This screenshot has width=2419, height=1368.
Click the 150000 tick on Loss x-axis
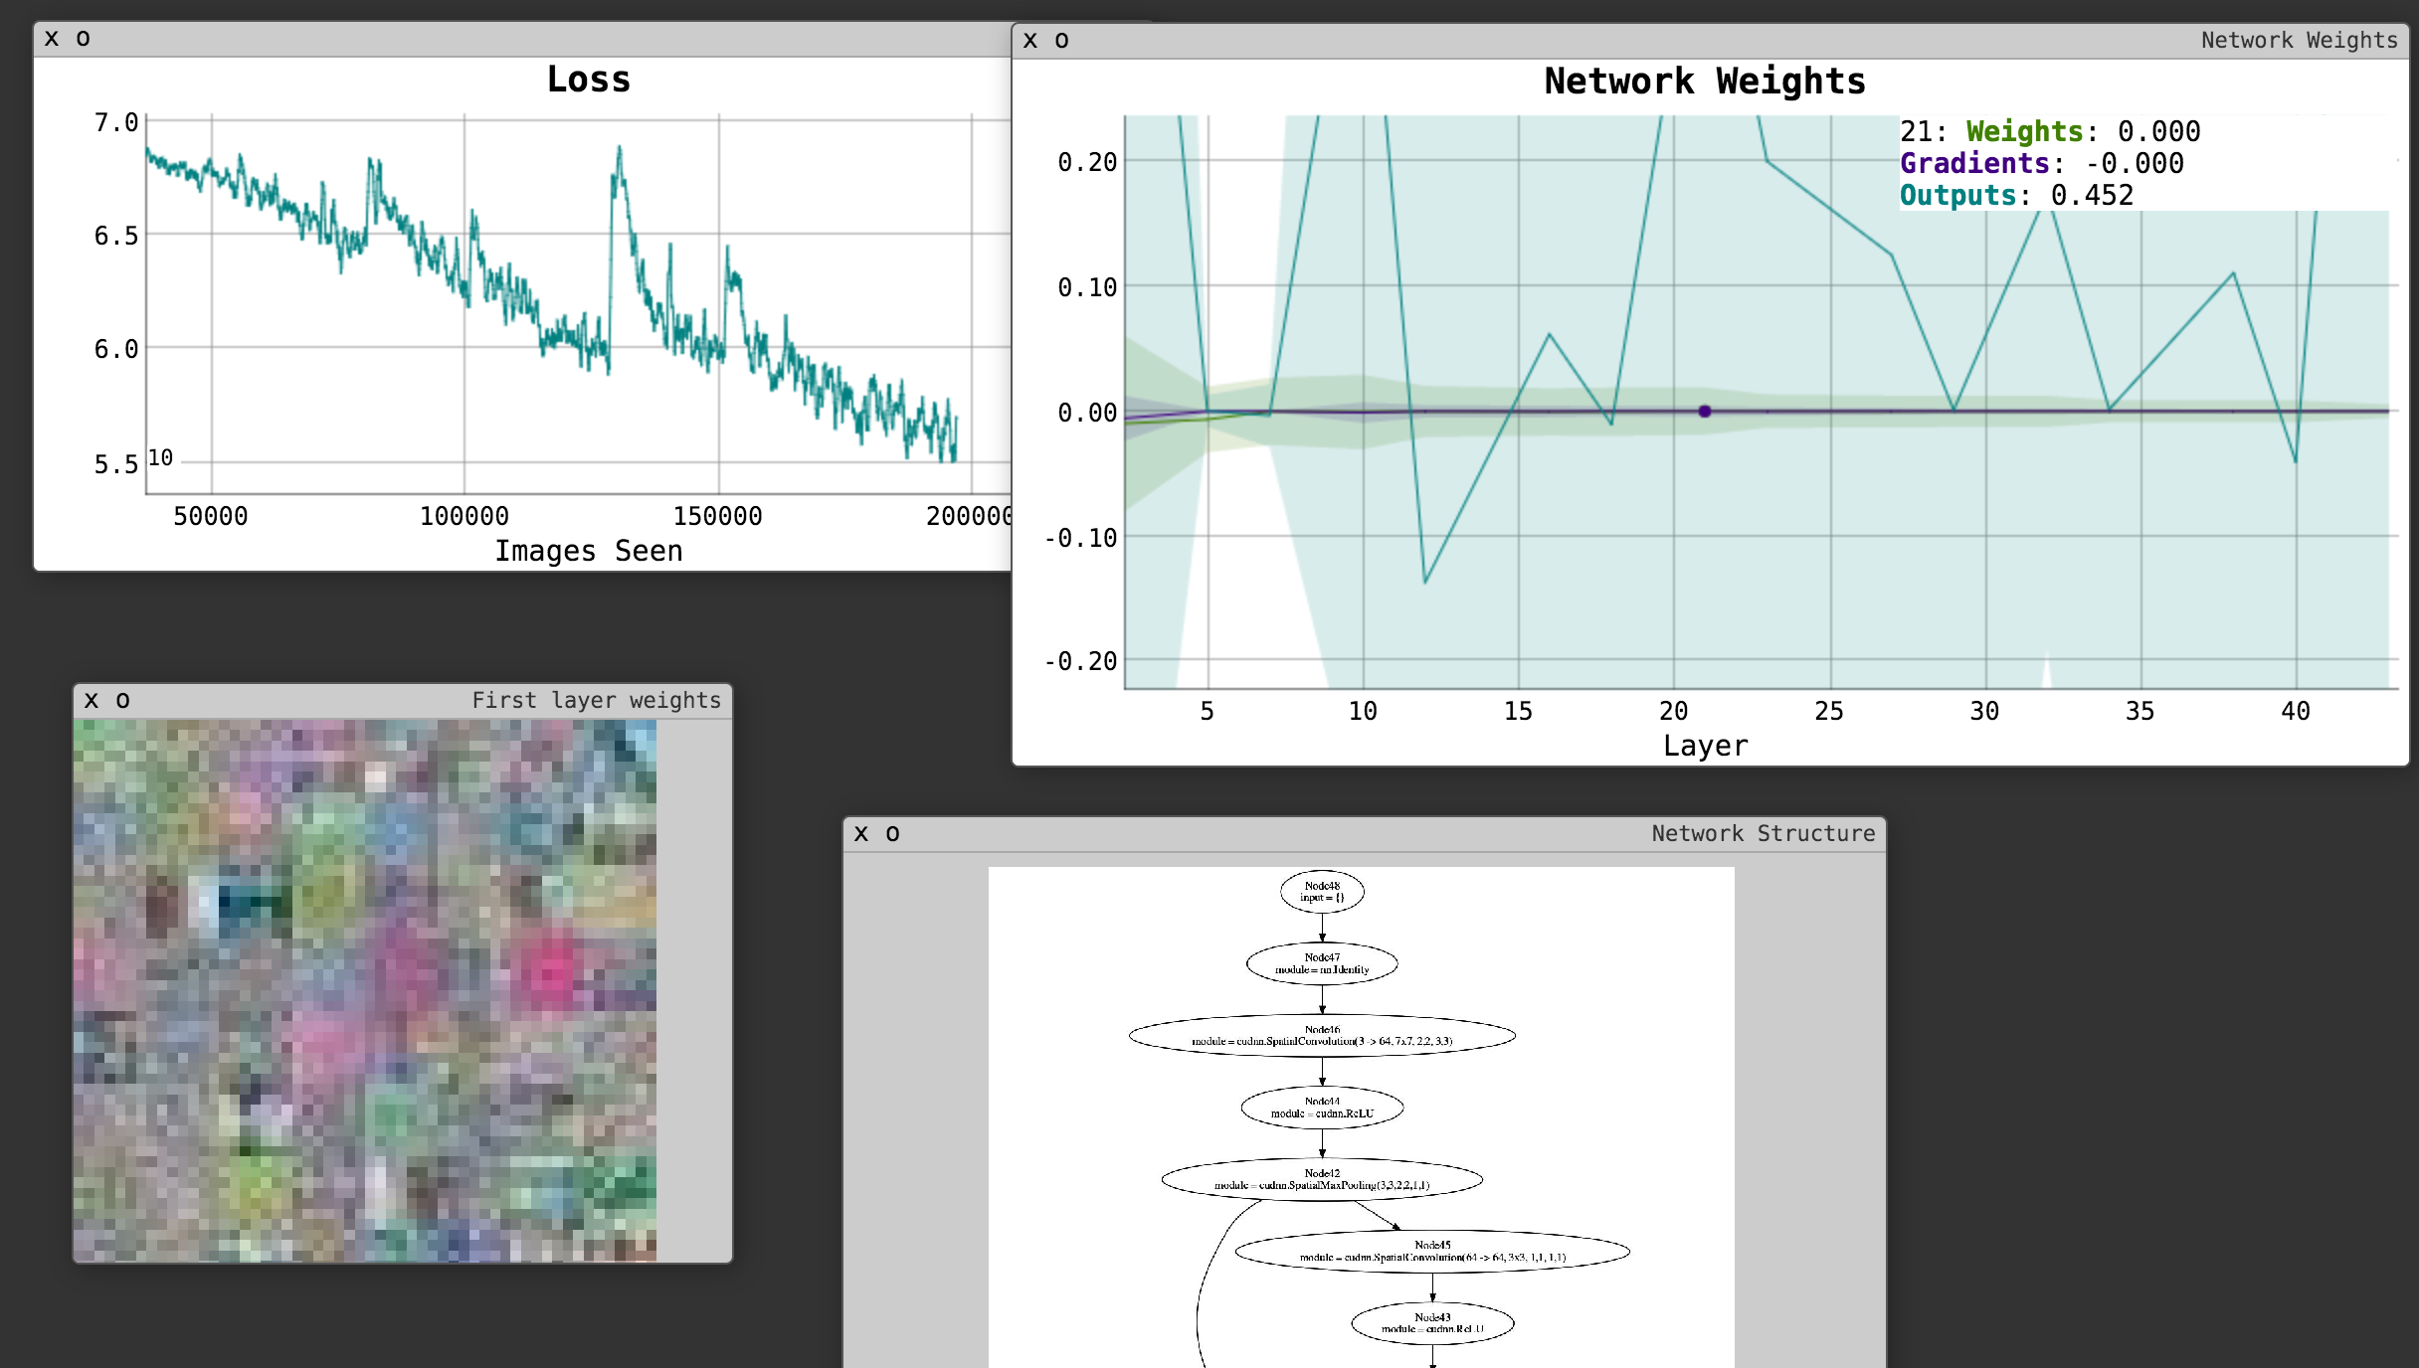[x=717, y=517]
